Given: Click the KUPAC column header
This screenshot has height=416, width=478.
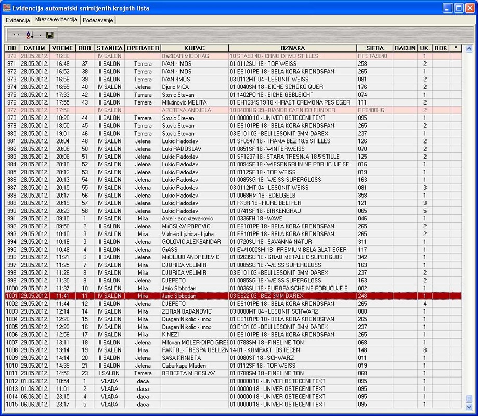Looking at the screenshot, I should (195, 48).
